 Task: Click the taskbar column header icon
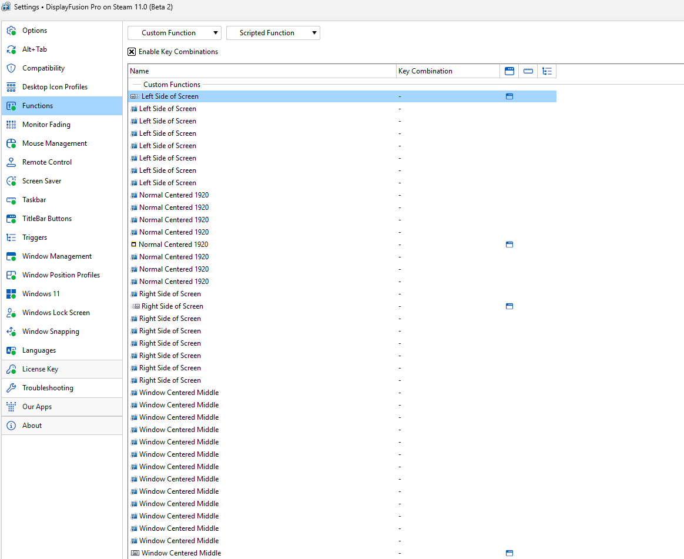[x=528, y=71]
